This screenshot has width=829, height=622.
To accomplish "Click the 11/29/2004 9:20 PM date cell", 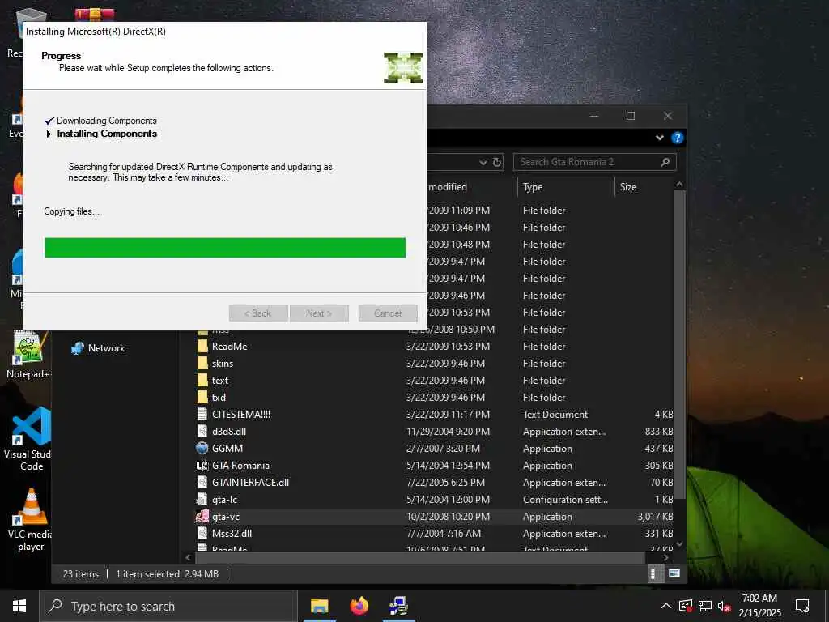I will click(x=448, y=432).
